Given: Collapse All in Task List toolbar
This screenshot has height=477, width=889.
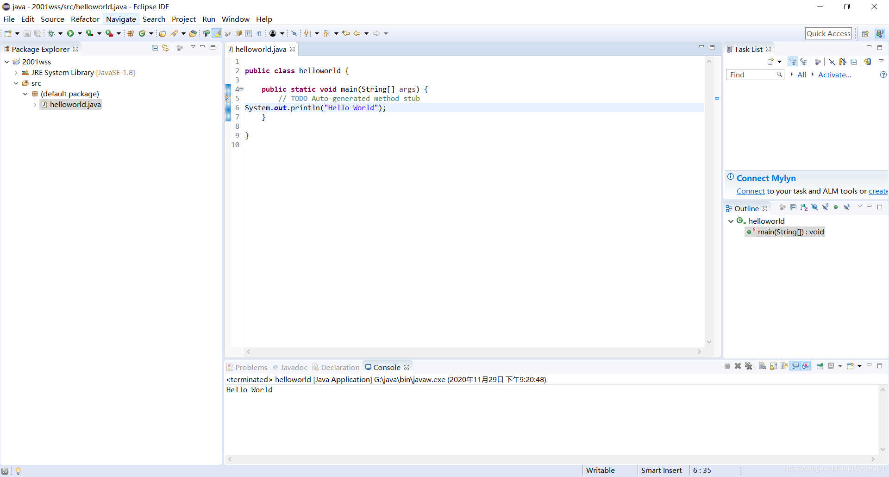Looking at the screenshot, I should coord(853,62).
